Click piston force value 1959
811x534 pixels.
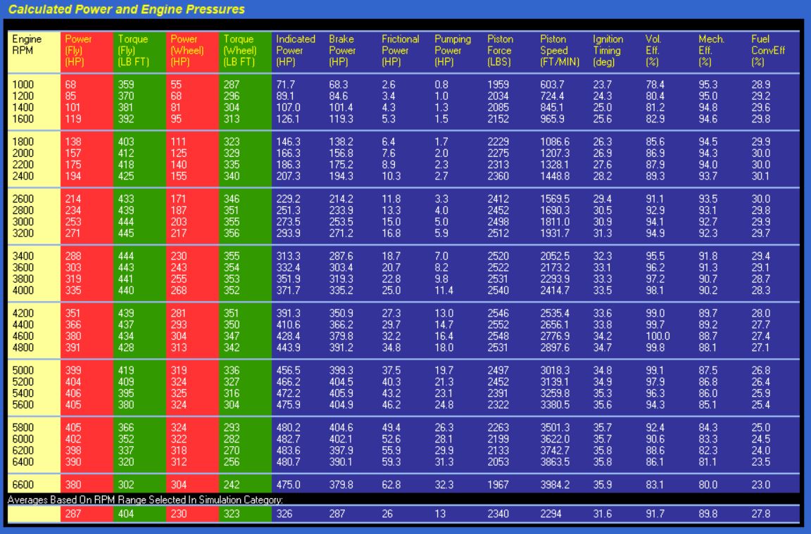pos(498,84)
